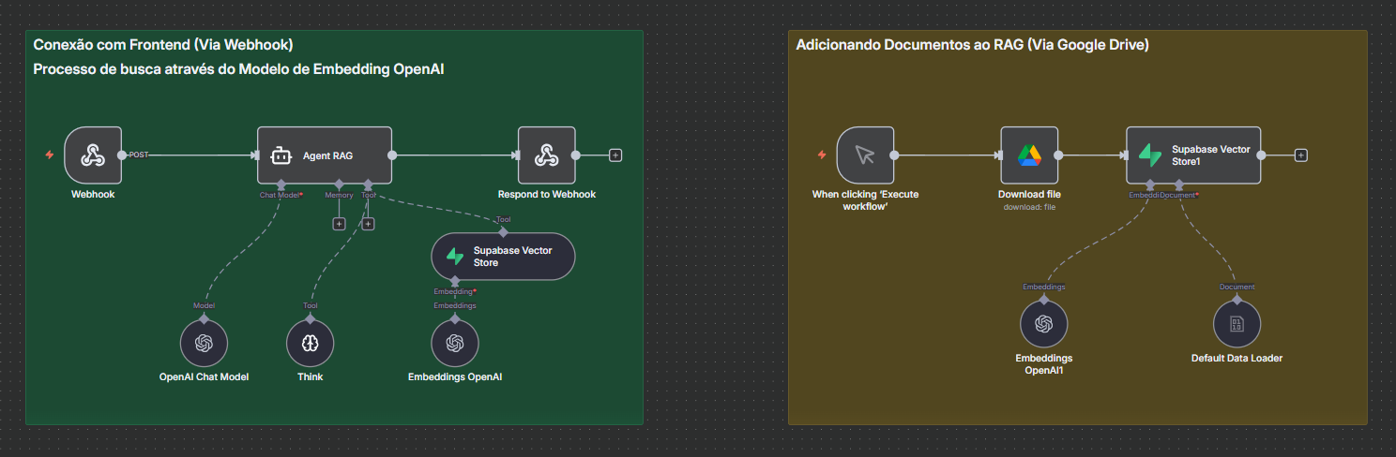1396x457 pixels.
Task: Open the 'When clicking Execute workflow' trigger node
Action: [x=865, y=155]
